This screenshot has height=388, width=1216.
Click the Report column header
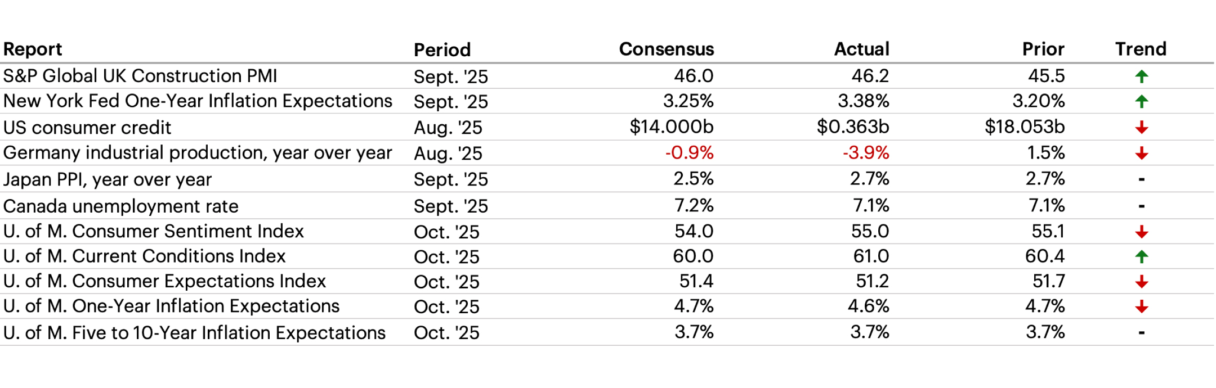(x=33, y=49)
